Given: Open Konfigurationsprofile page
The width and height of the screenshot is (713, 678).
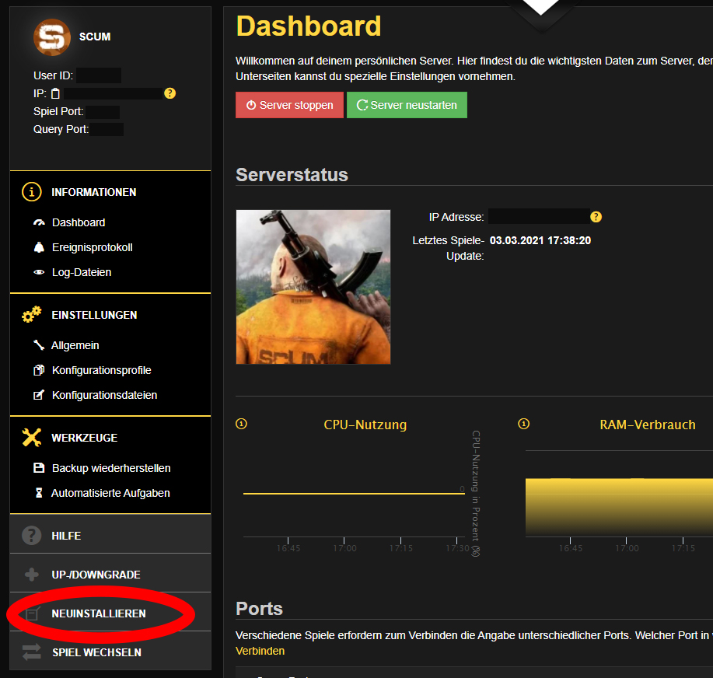Looking at the screenshot, I should [101, 370].
